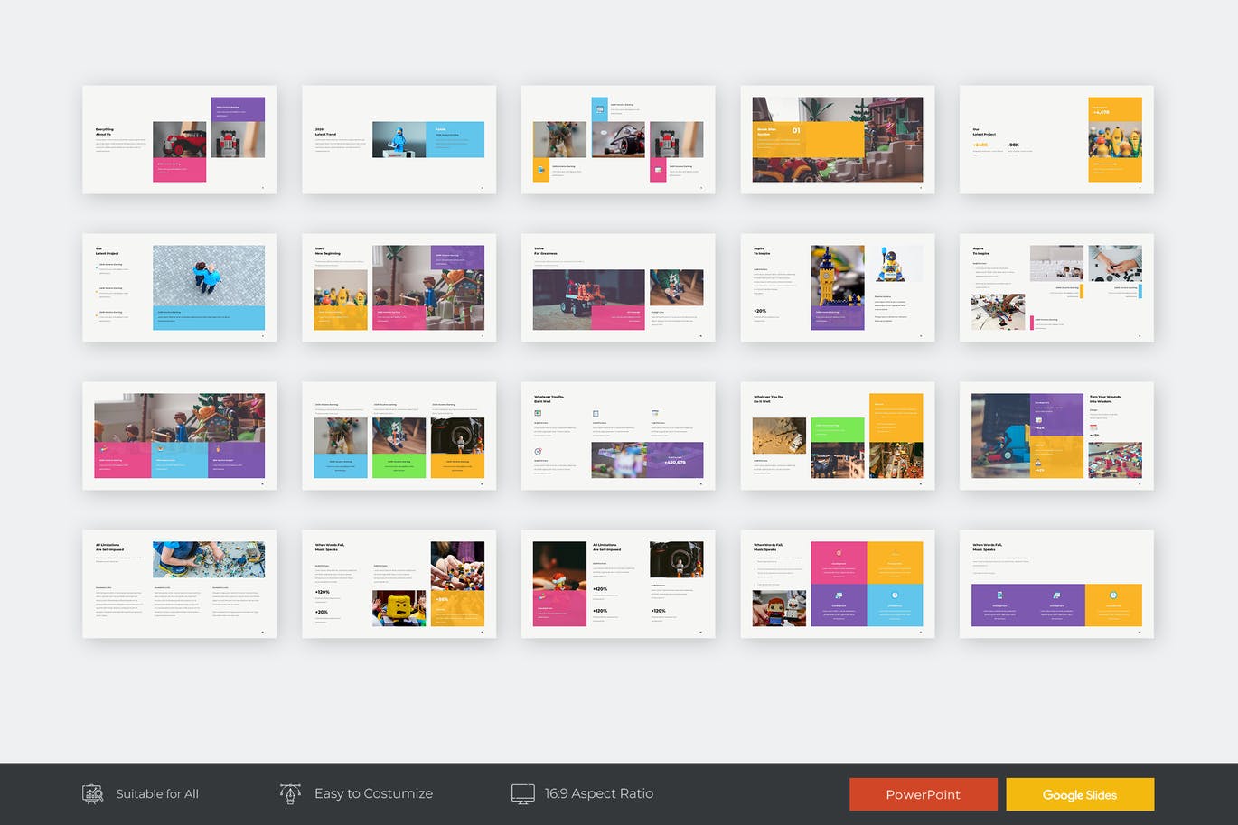Click the monitor icon beside 16:9 Aspect Ratio
The height and width of the screenshot is (825, 1238).
pos(522,793)
